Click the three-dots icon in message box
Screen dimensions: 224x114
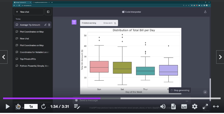187,101
